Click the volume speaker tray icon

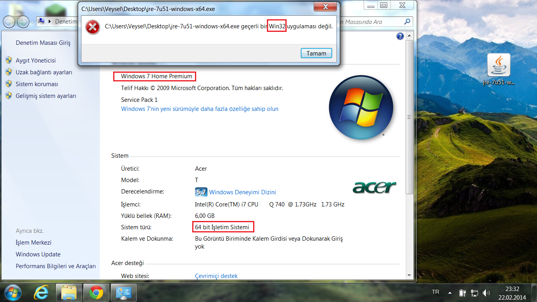click(x=486, y=293)
